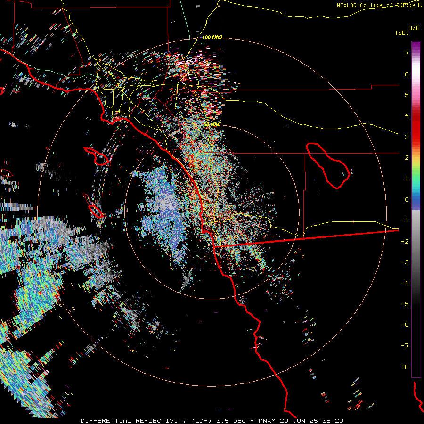
Task: Click the "TH" label on the scale
Action: coord(405,367)
